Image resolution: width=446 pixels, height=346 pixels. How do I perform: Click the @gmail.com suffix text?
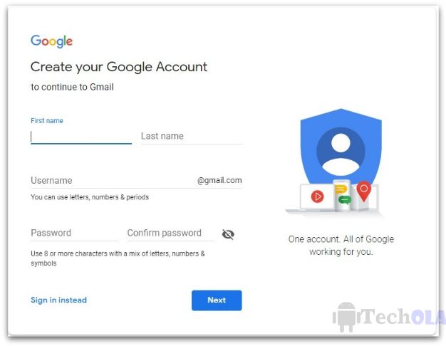[x=219, y=180]
